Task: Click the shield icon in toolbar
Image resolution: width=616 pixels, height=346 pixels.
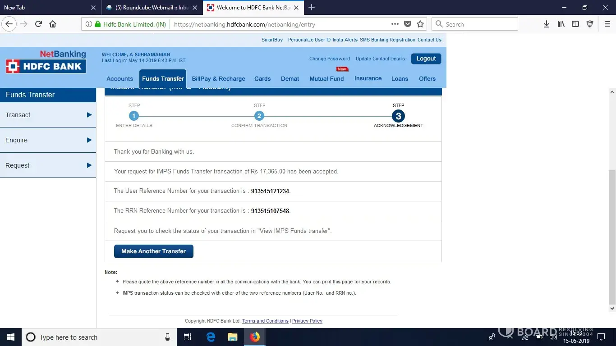Action: (590, 24)
